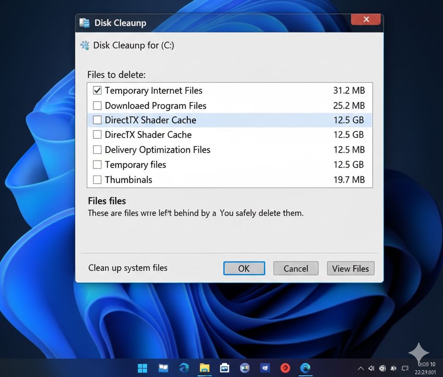Enable the Delivery Optimization Files checkbox
The height and width of the screenshot is (377, 443).
tap(97, 150)
